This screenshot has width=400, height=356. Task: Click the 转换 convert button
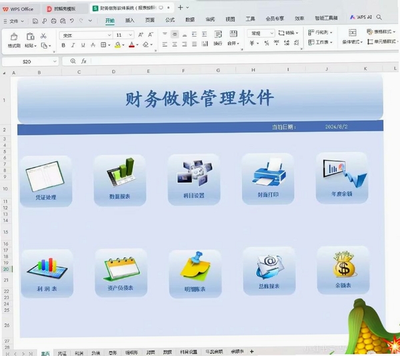[x=288, y=33]
